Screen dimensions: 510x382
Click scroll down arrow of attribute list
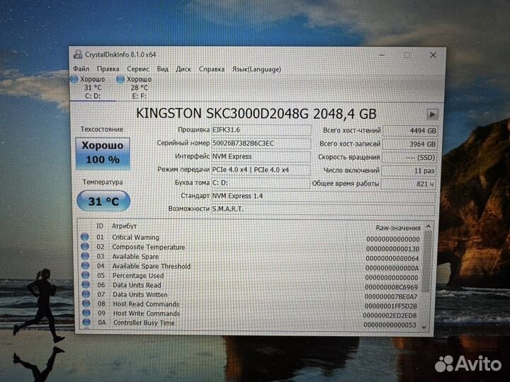424,327
